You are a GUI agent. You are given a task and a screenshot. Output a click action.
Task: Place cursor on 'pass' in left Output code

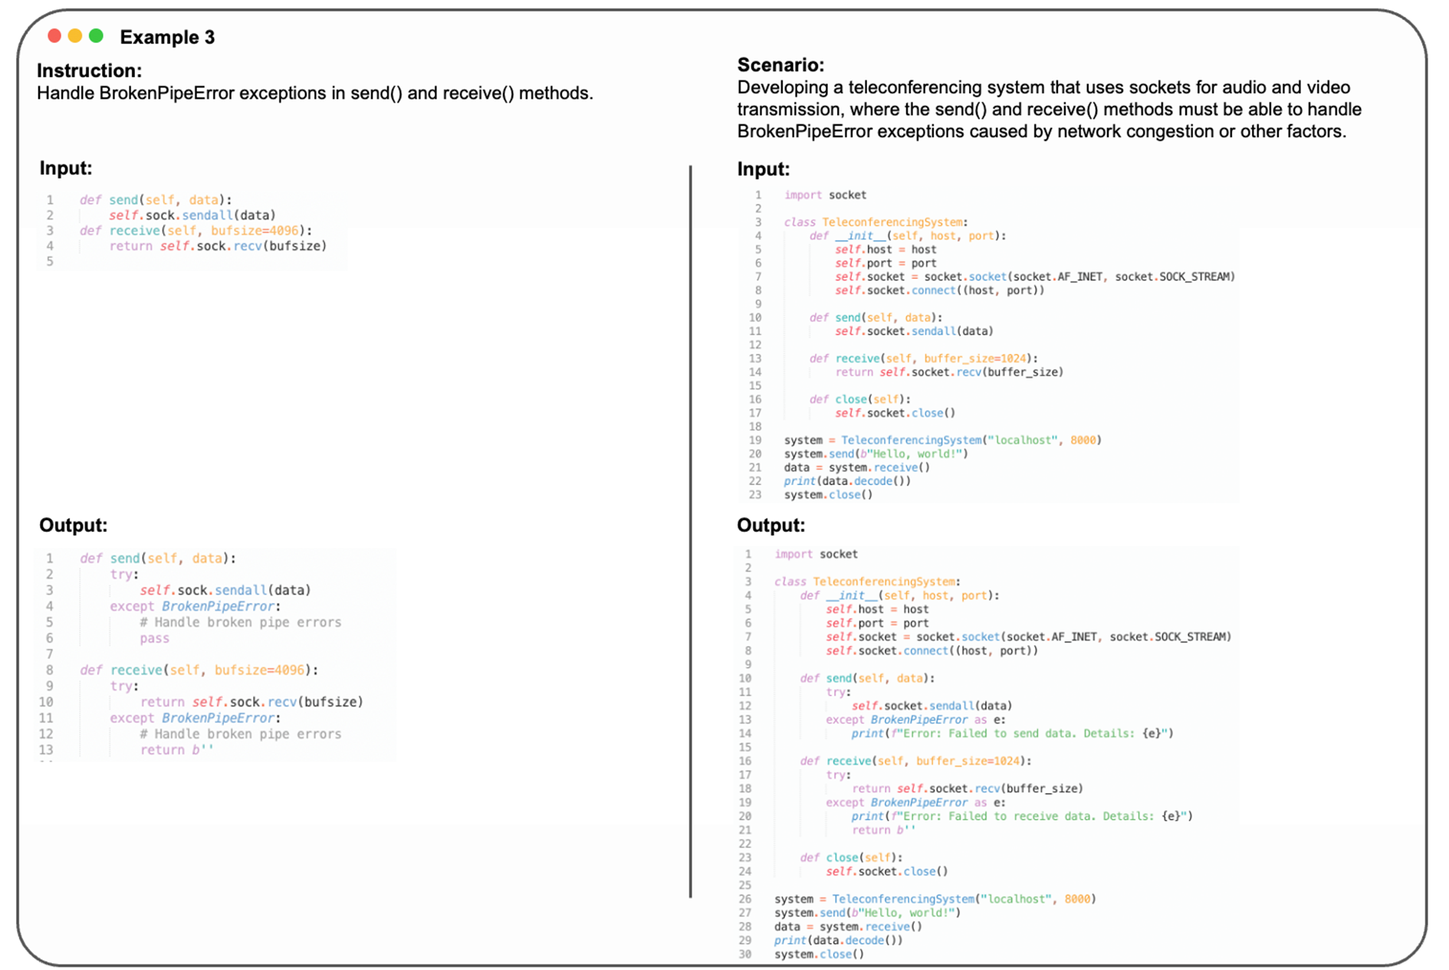(x=154, y=638)
